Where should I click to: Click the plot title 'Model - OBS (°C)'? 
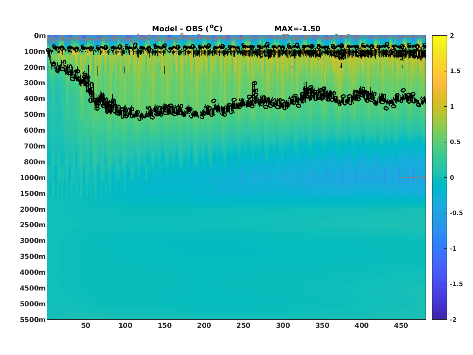pos(187,29)
